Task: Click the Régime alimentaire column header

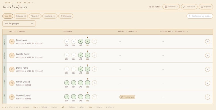Action: click(128, 32)
